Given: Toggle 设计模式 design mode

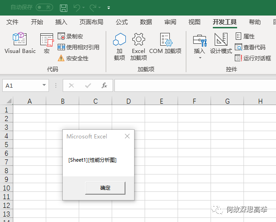Looking at the screenshot, I should 221,43.
